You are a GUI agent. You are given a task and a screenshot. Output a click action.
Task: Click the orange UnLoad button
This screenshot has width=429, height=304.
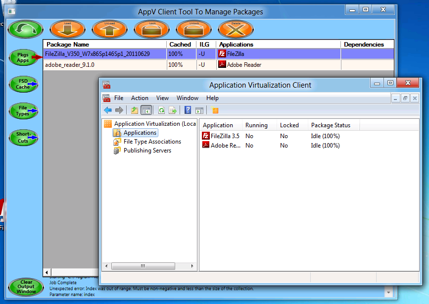point(109,29)
